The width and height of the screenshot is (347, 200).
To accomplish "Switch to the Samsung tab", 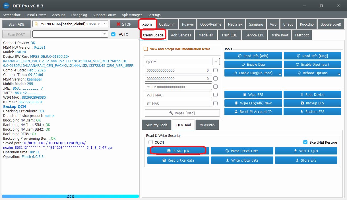I will pos(256,24).
